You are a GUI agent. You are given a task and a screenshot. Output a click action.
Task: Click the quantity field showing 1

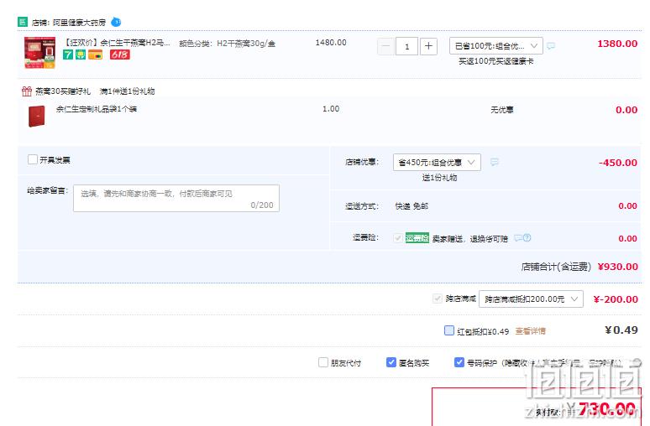(x=406, y=46)
